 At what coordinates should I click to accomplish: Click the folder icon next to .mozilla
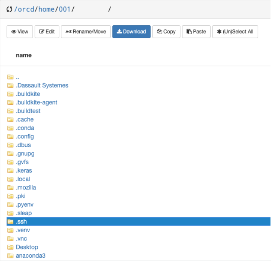(10, 188)
